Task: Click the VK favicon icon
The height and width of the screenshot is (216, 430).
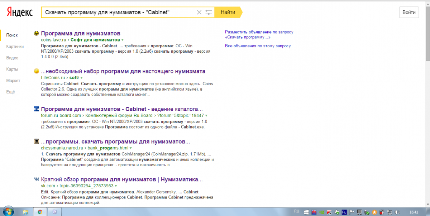Action: [x=37, y=179]
